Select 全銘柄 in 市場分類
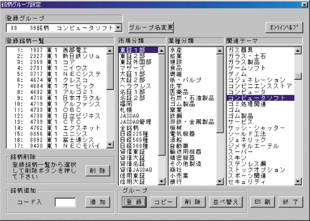This screenshot has height=221, width=310. coord(139,128)
